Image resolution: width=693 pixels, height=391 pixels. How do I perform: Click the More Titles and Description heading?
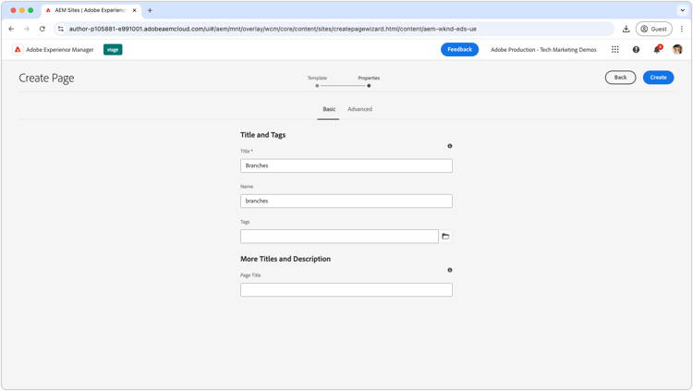point(286,259)
